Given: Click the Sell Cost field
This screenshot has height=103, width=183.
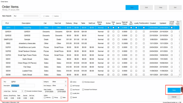Looking at the screenshot, I should [x=32, y=98].
